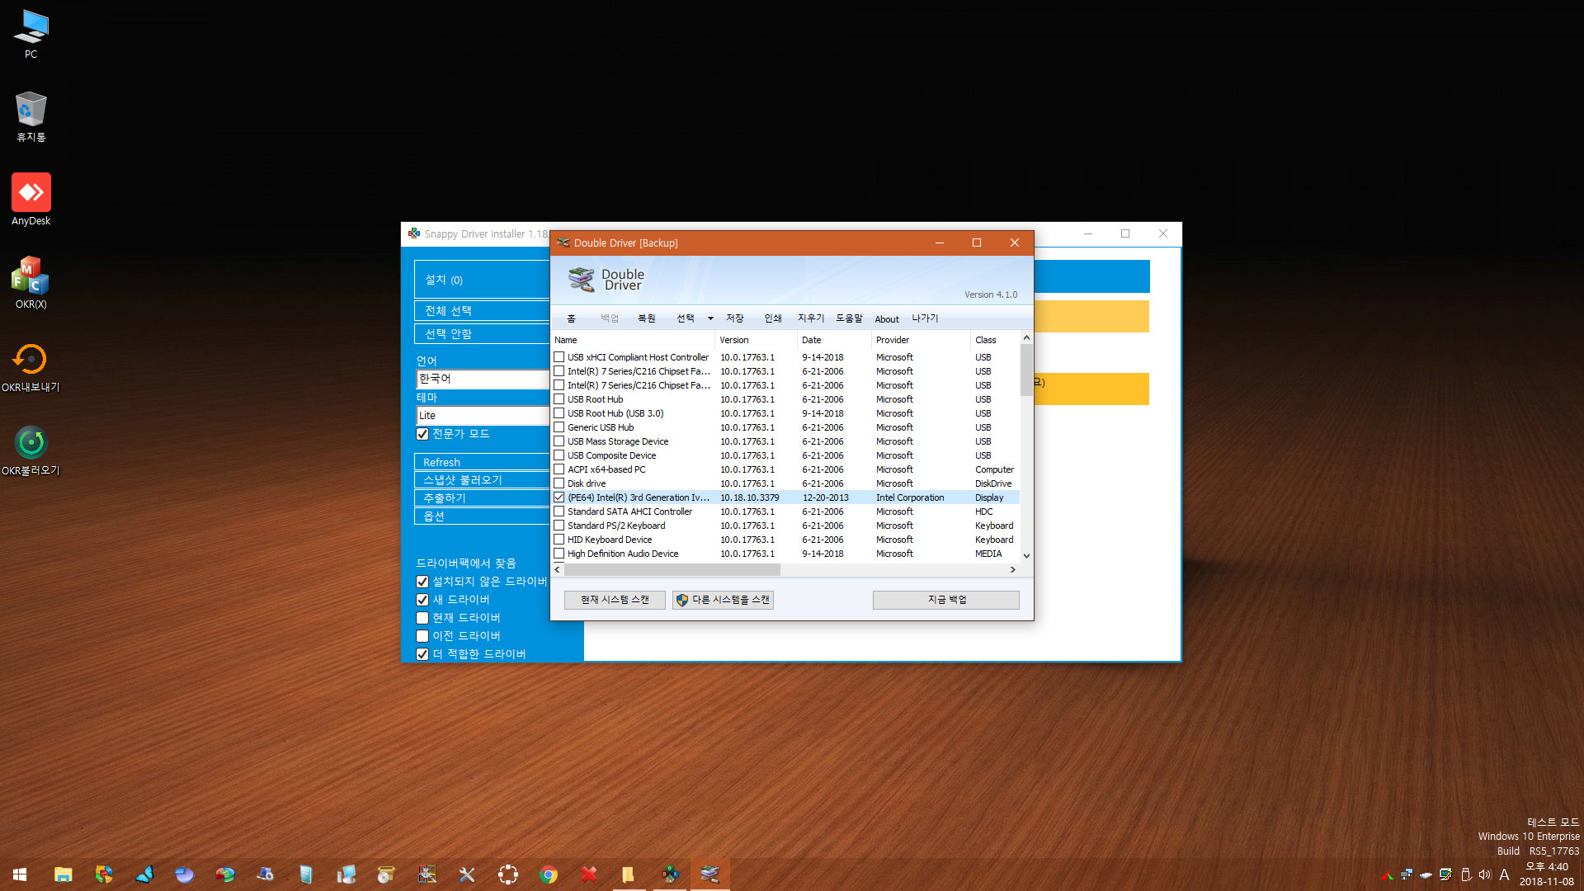
Task: Uncheck the Intel 3rd Generation display driver checkbox
Action: coord(559,497)
